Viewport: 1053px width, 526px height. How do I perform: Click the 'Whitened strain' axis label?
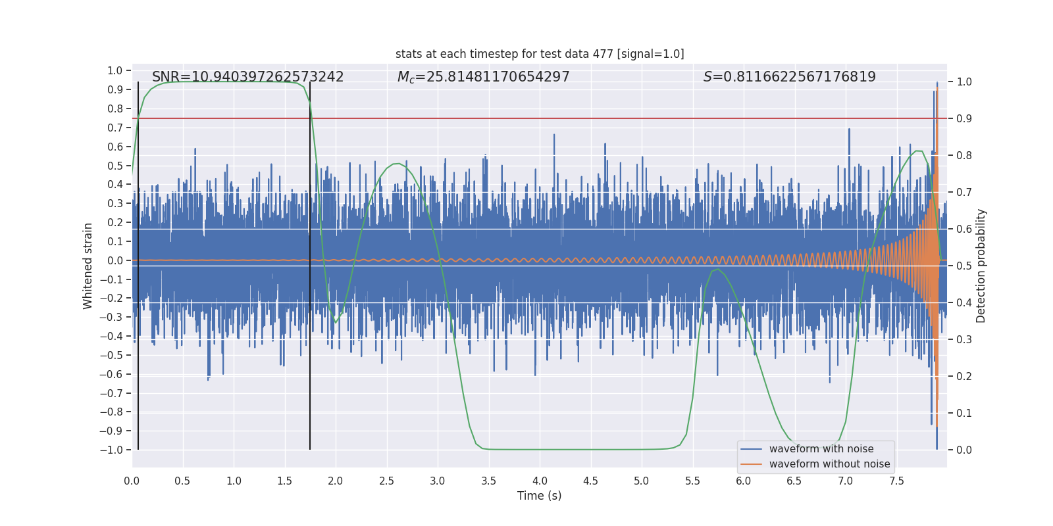click(88, 266)
